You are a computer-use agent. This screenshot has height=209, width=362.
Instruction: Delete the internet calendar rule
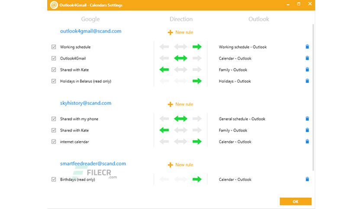click(307, 141)
